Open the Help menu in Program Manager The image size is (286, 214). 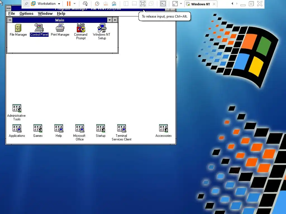(x=61, y=13)
